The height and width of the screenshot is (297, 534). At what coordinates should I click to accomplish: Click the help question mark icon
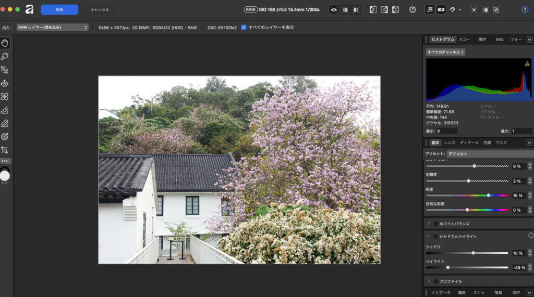coord(525,9)
